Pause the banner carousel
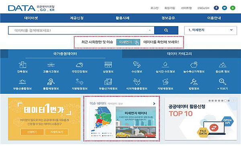 click(233, 101)
